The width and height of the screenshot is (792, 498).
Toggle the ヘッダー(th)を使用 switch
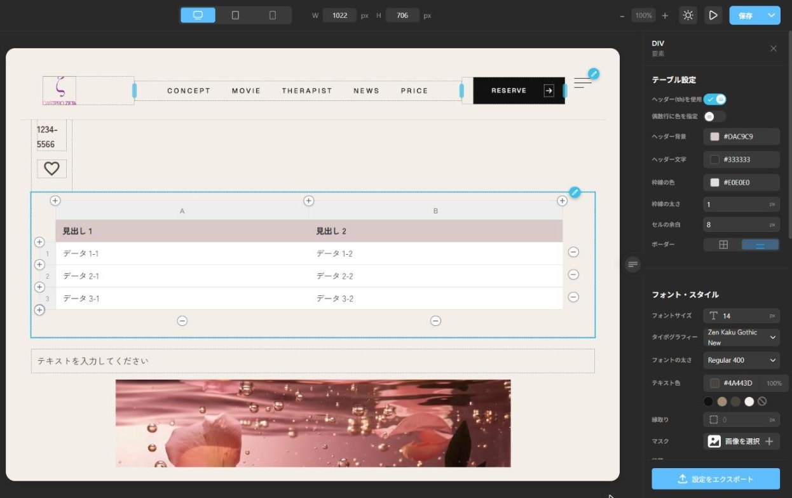click(x=714, y=99)
